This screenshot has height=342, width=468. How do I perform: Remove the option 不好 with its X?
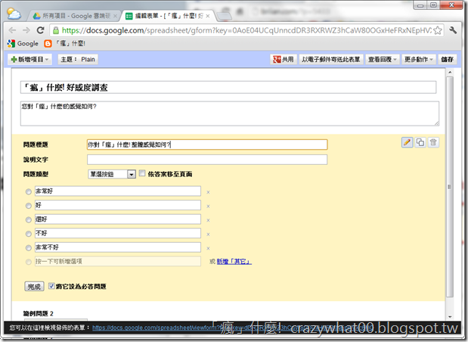[208, 235]
